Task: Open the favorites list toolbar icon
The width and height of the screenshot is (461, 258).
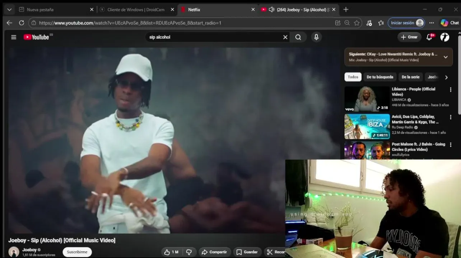Action: click(x=381, y=23)
